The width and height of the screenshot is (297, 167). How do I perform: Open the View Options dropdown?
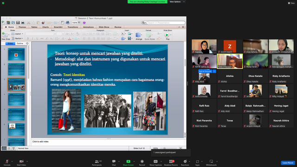(x=177, y=2)
